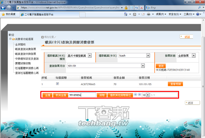Open 中獎通知設定及查詢 in the sidebar
This screenshot has width=205, height=138.
pyautogui.click(x=27, y=59)
